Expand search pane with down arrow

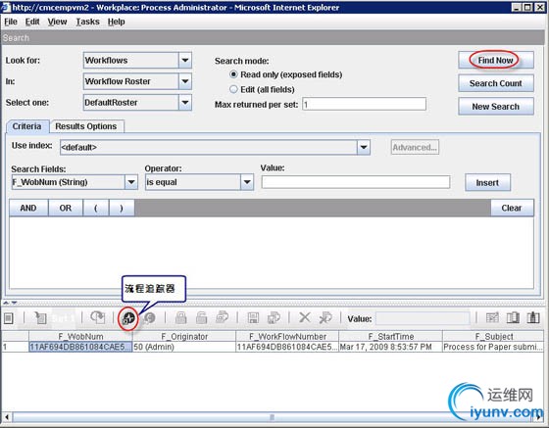tap(14, 303)
